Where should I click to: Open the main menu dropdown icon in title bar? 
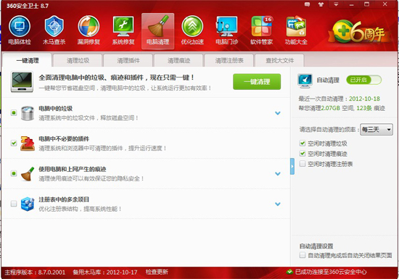pyautogui.click(x=336, y=4)
